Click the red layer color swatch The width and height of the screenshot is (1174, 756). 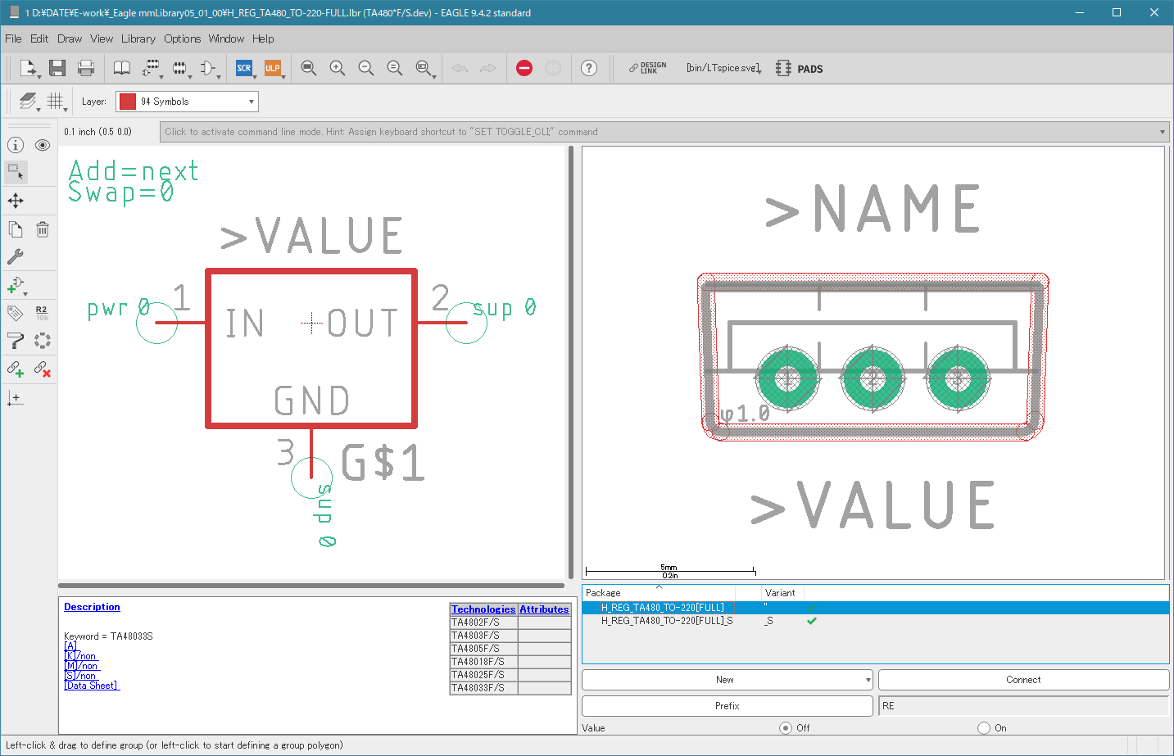pyautogui.click(x=128, y=102)
